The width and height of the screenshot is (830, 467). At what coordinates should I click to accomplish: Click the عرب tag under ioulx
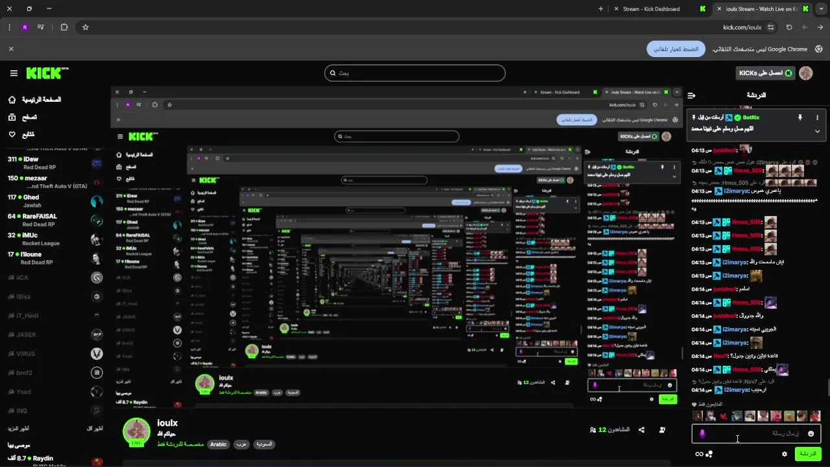(241, 445)
